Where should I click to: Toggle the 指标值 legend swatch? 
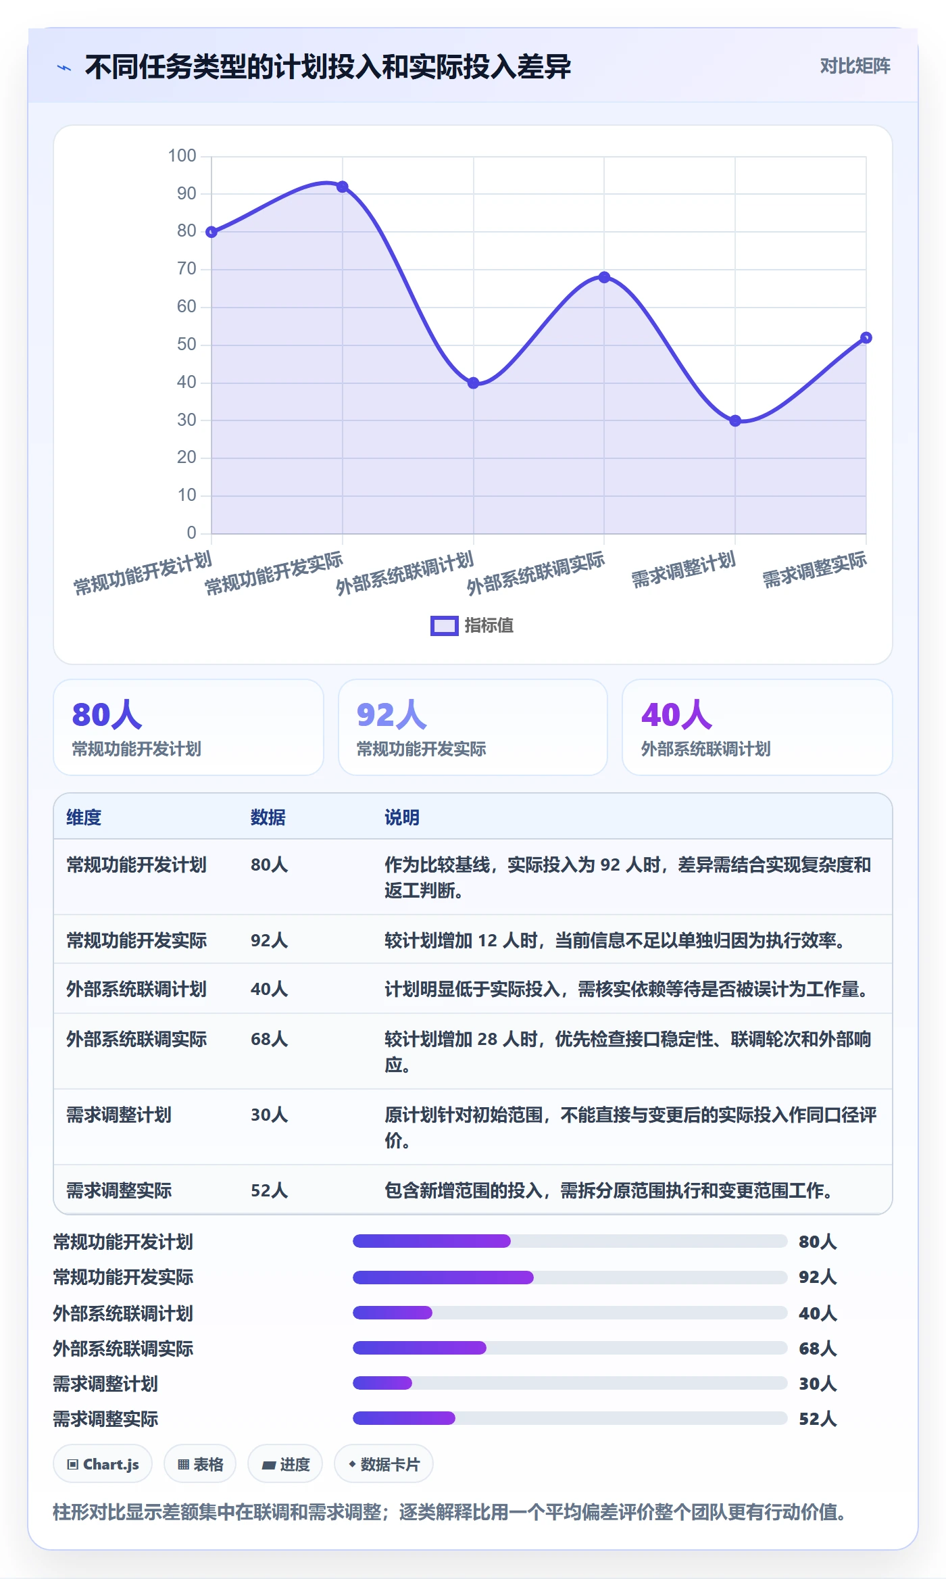pos(445,626)
